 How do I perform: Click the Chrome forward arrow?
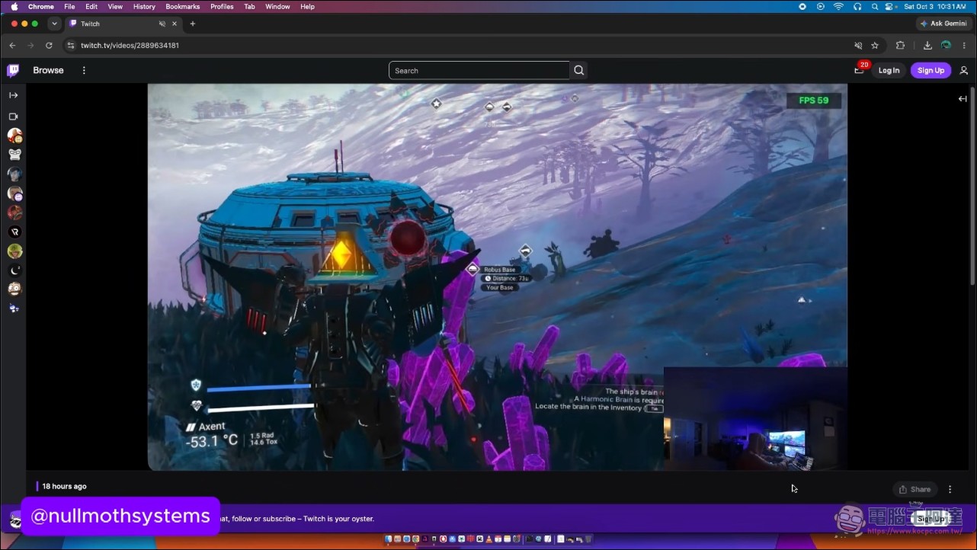coord(30,46)
